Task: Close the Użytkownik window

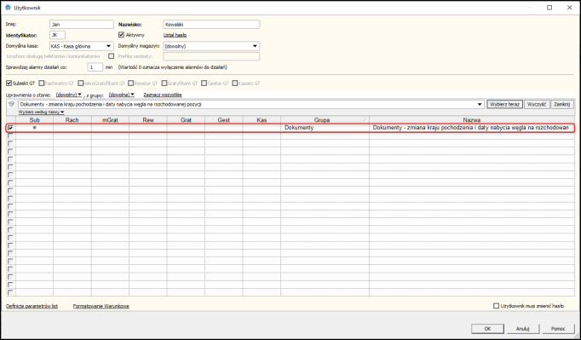Action: click(x=570, y=8)
